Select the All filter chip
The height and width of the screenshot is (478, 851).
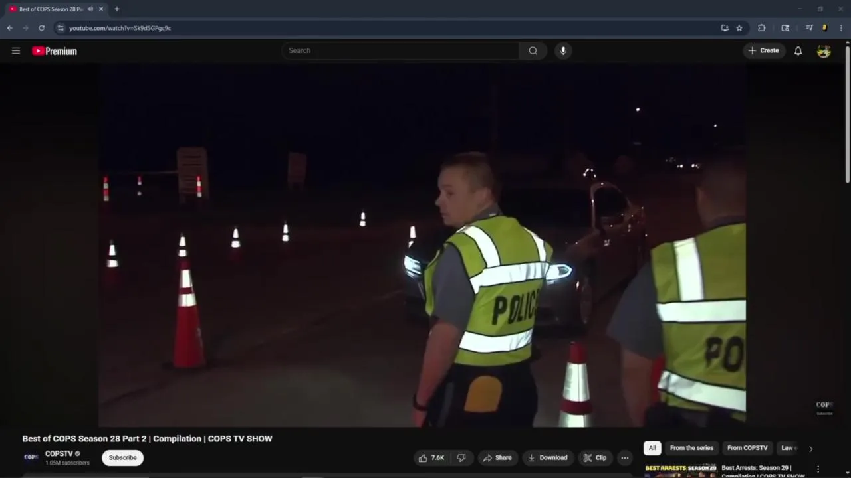coord(652,448)
